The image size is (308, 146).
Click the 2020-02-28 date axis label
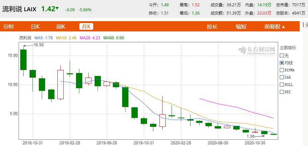[x=181, y=143]
